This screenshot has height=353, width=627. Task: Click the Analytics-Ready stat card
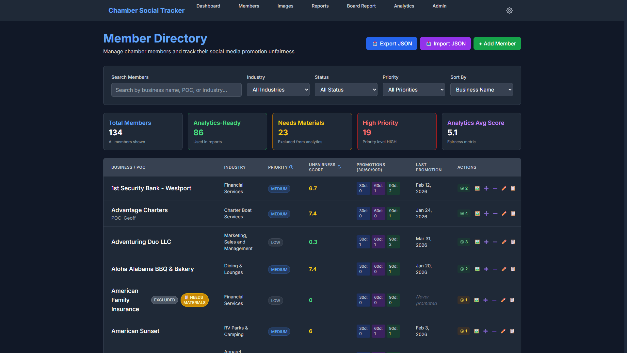click(227, 131)
